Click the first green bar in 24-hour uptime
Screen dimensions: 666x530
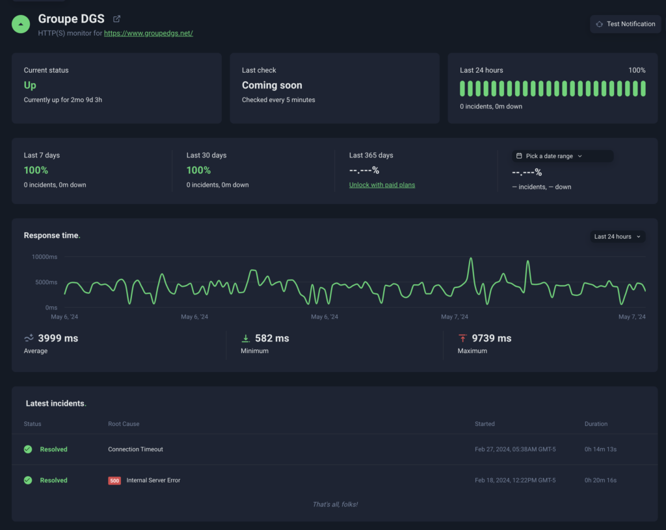pos(463,88)
